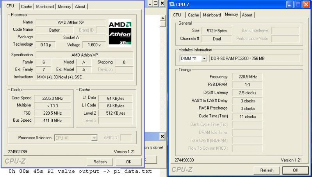Maximize the right CPU-Z window
The width and height of the screenshot is (312, 177).
pos(298,4)
